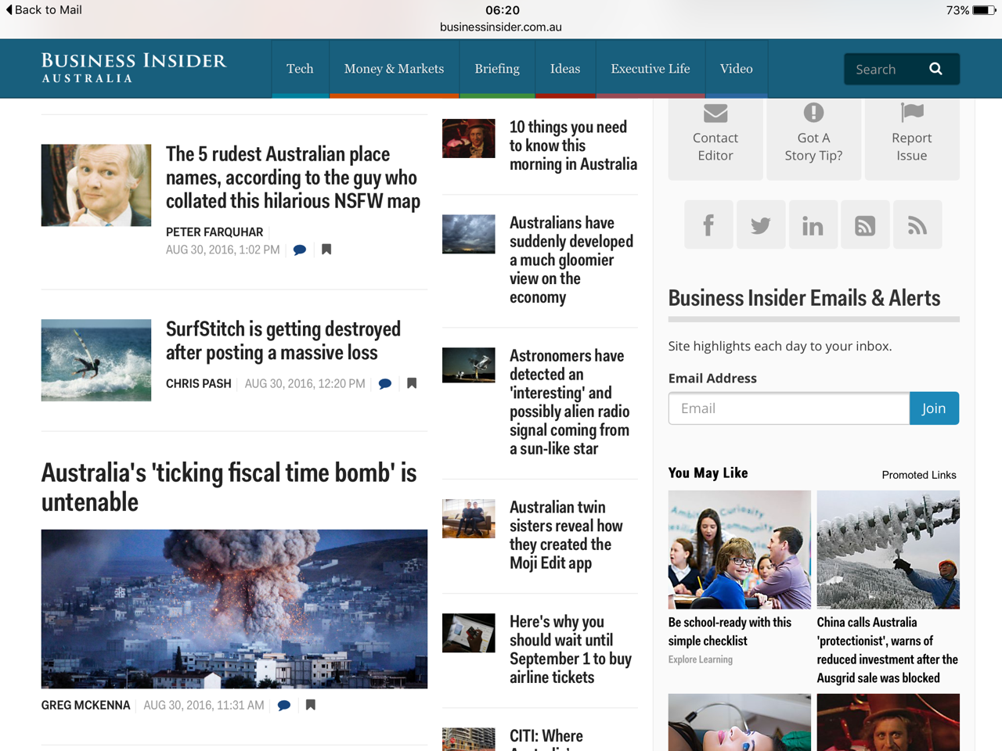Open the Ideas section
This screenshot has width=1002, height=751.
pyautogui.click(x=565, y=69)
